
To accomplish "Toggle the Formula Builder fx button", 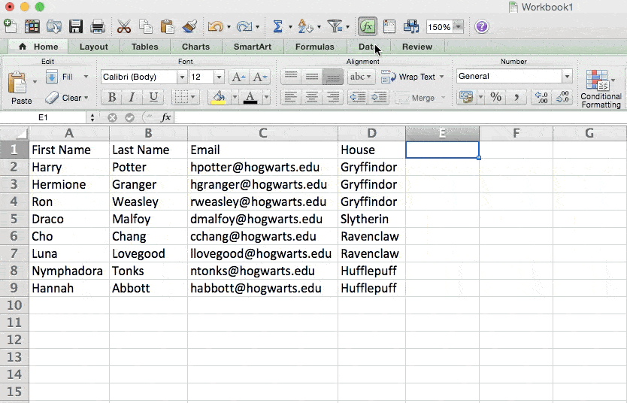I will coord(367,27).
